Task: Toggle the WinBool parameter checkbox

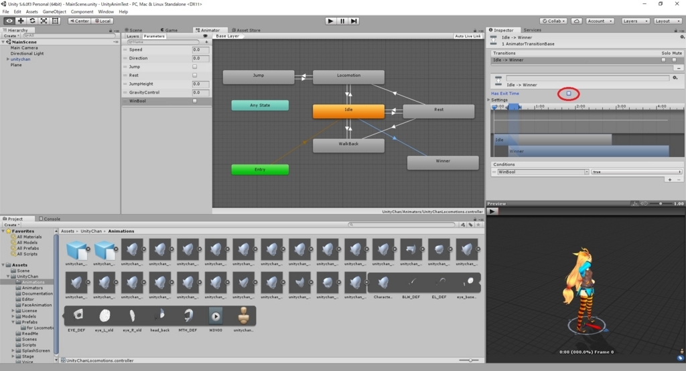Action: tap(195, 101)
